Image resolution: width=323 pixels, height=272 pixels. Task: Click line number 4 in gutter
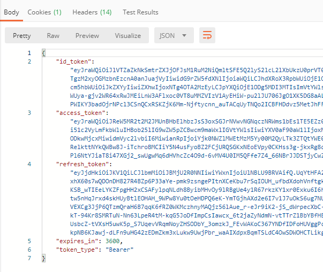pos(29,164)
